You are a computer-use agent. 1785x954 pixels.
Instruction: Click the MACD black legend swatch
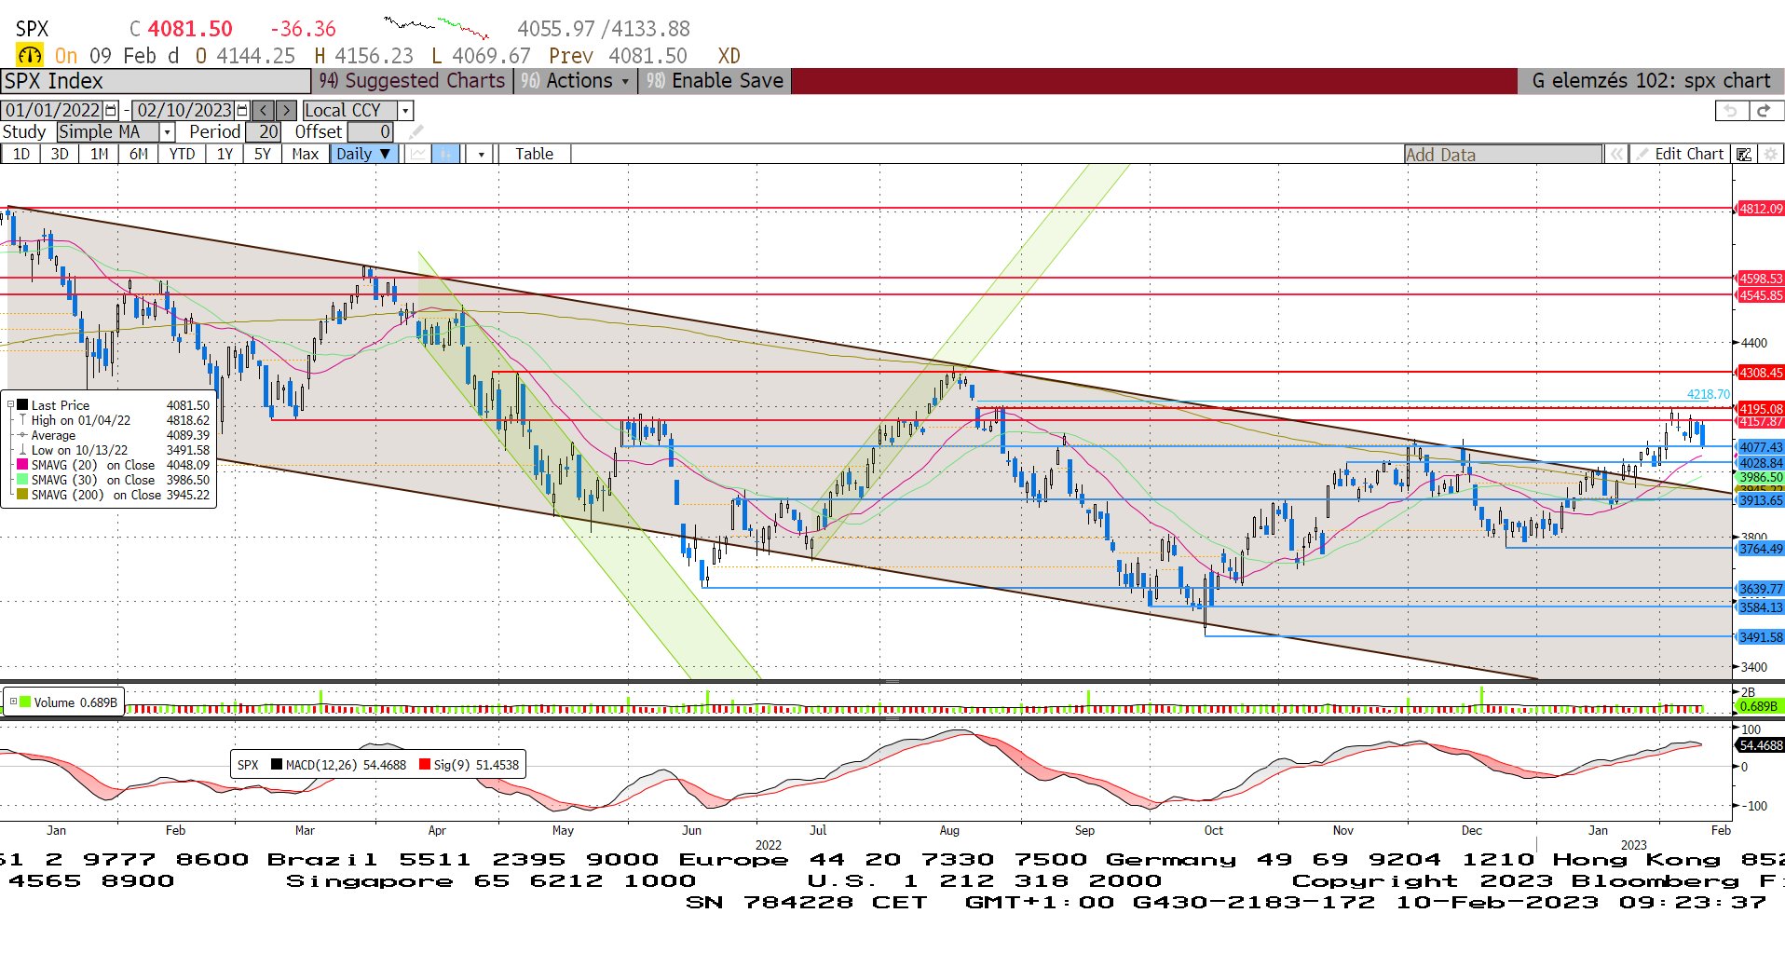pos(277,765)
